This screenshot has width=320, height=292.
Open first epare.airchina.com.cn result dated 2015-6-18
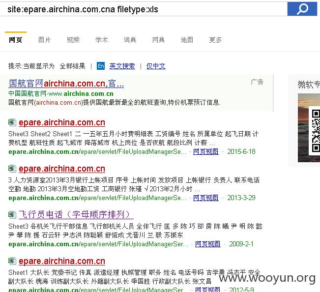click(x=62, y=122)
